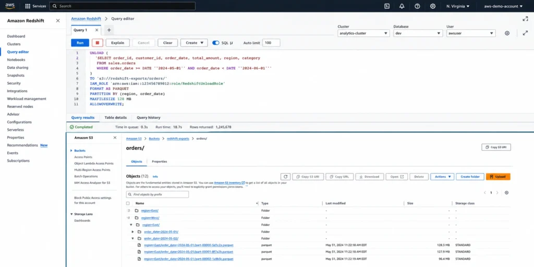Close the Amazon Redshift side navigation

point(58,21)
